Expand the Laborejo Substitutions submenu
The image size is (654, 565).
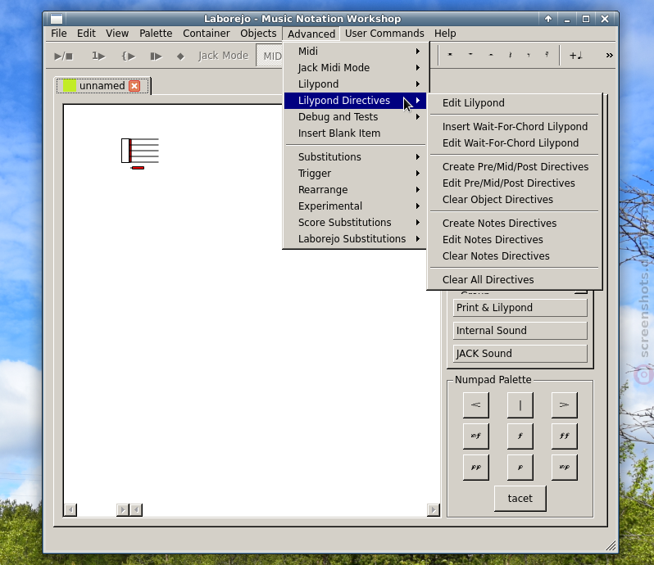[x=356, y=239]
